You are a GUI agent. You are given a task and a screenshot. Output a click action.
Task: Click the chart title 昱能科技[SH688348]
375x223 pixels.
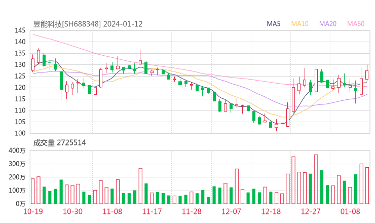(x=67, y=24)
